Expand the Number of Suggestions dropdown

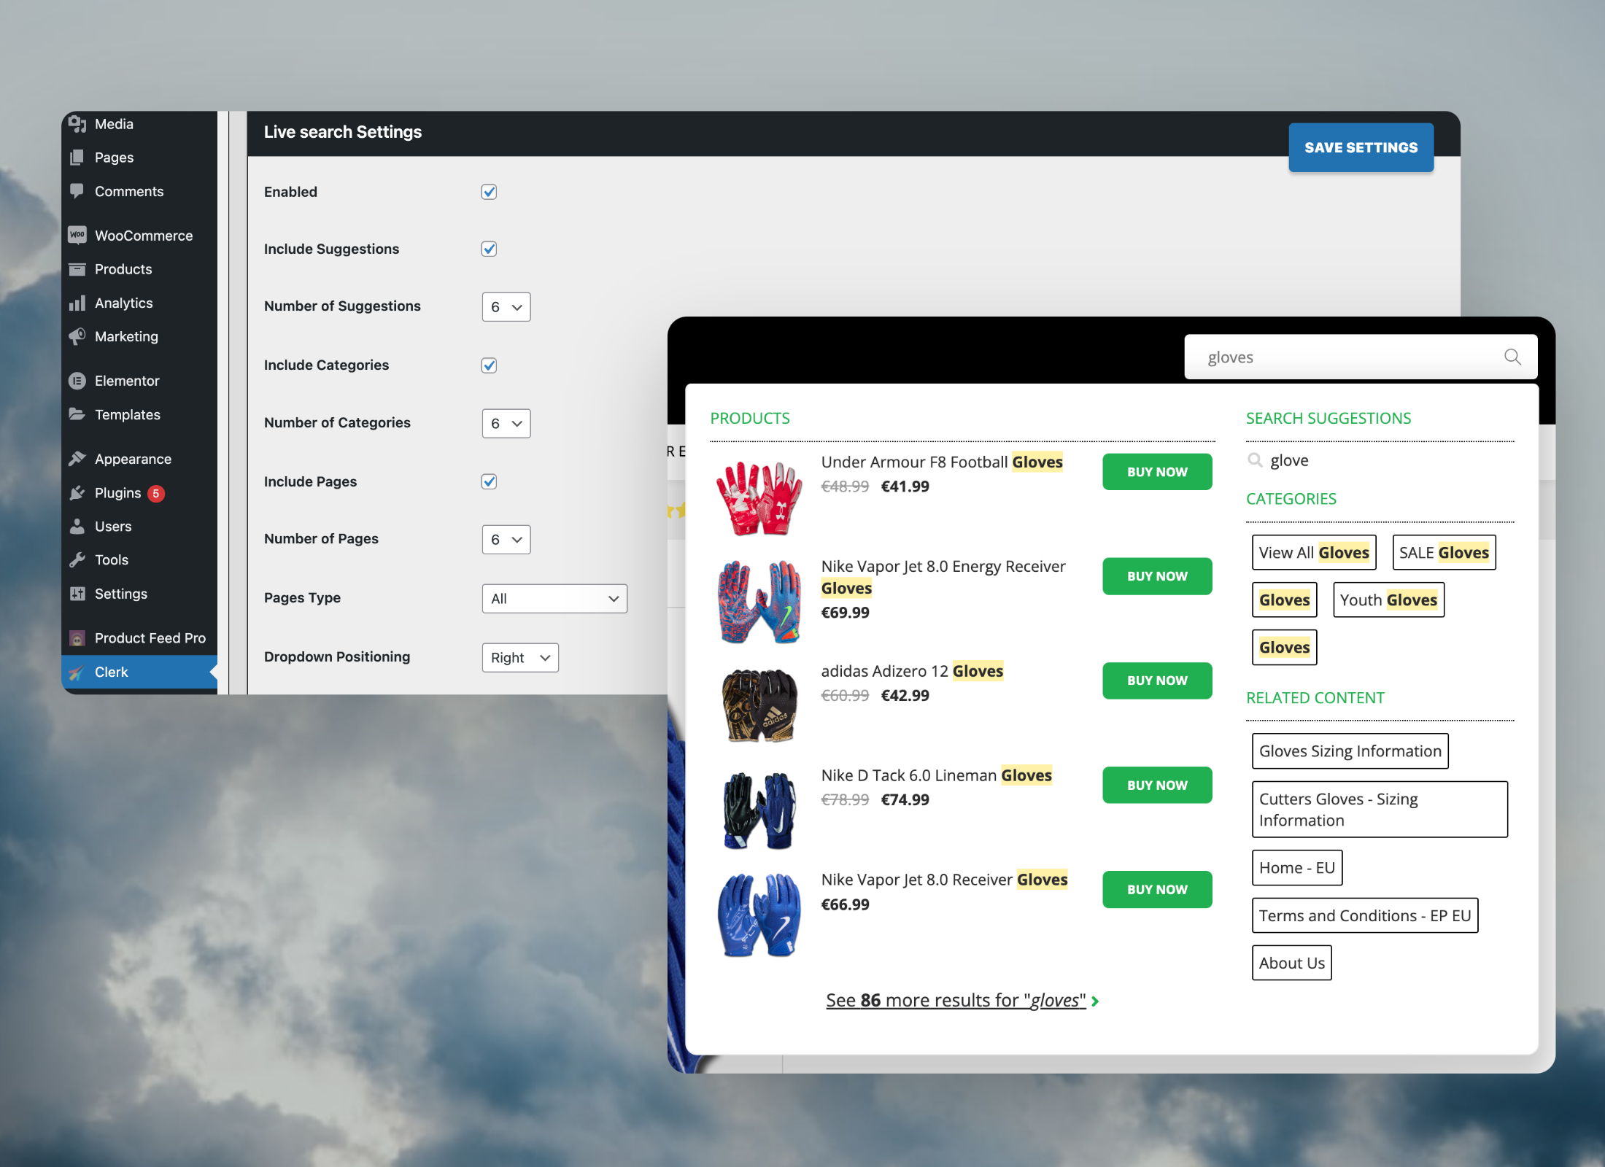click(x=506, y=308)
